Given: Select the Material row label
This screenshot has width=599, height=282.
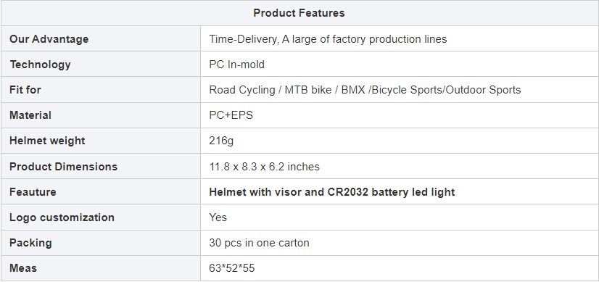Looking at the screenshot, I should pyautogui.click(x=30, y=115).
